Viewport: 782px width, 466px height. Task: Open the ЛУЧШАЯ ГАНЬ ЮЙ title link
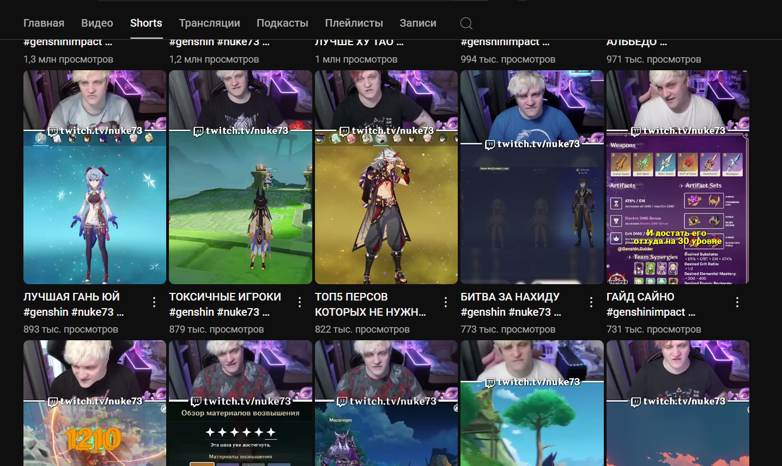tap(74, 304)
